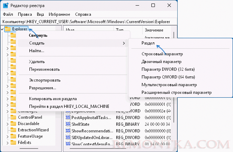The width and height of the screenshot is (233, 152).
Task: Click the ExtractionWizard folder icon
Action: point(13,130)
